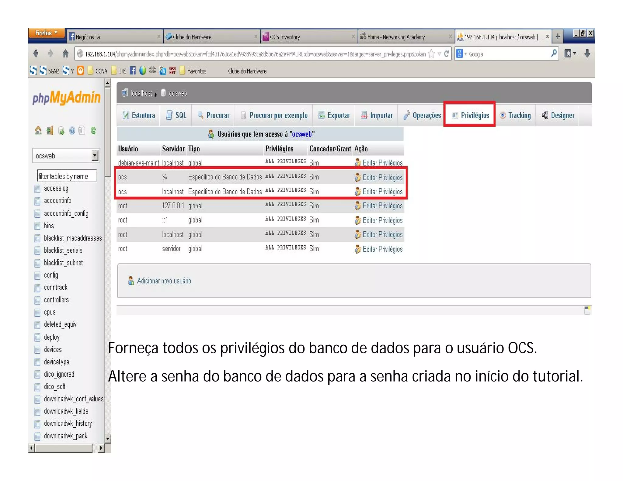The image size is (623, 481).
Task: Go to the Firefox home page icon
Action: [65, 54]
